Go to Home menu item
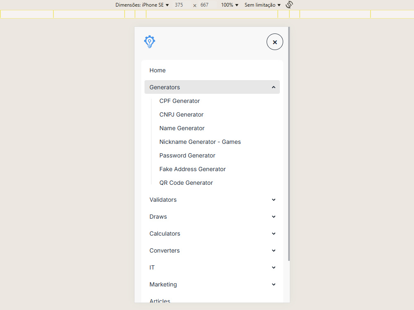This screenshot has width=414, height=310. point(212,70)
